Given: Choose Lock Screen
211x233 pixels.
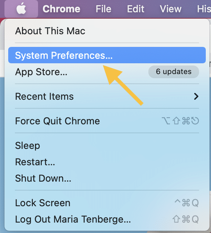Looking at the screenshot, I should click(107, 203).
